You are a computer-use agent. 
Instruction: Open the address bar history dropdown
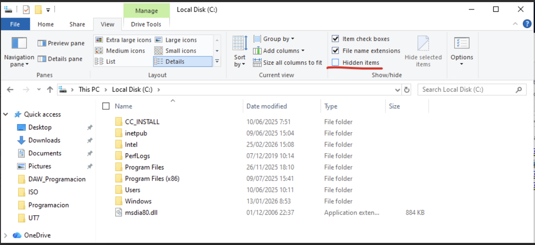397,90
